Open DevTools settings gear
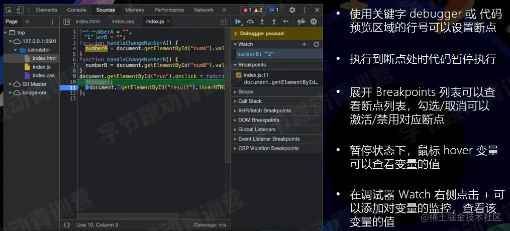Viewport: 510px width, 231px height. tap(292, 10)
